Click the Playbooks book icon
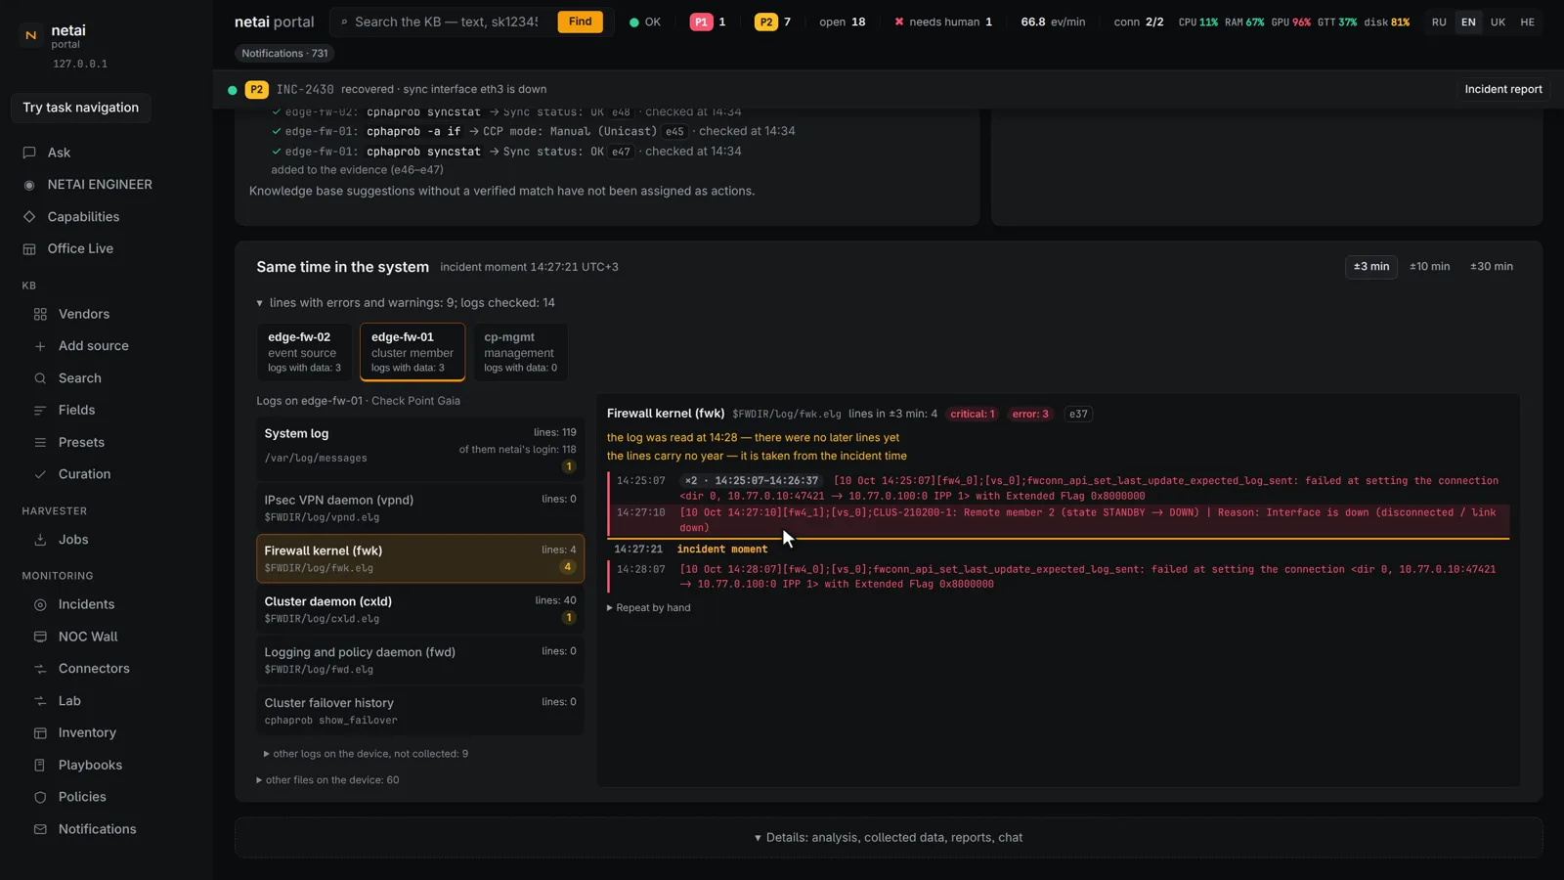 (x=40, y=766)
